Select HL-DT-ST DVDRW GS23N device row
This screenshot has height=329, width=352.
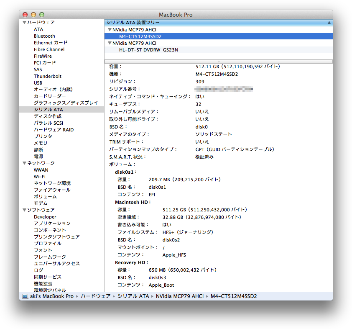point(218,50)
